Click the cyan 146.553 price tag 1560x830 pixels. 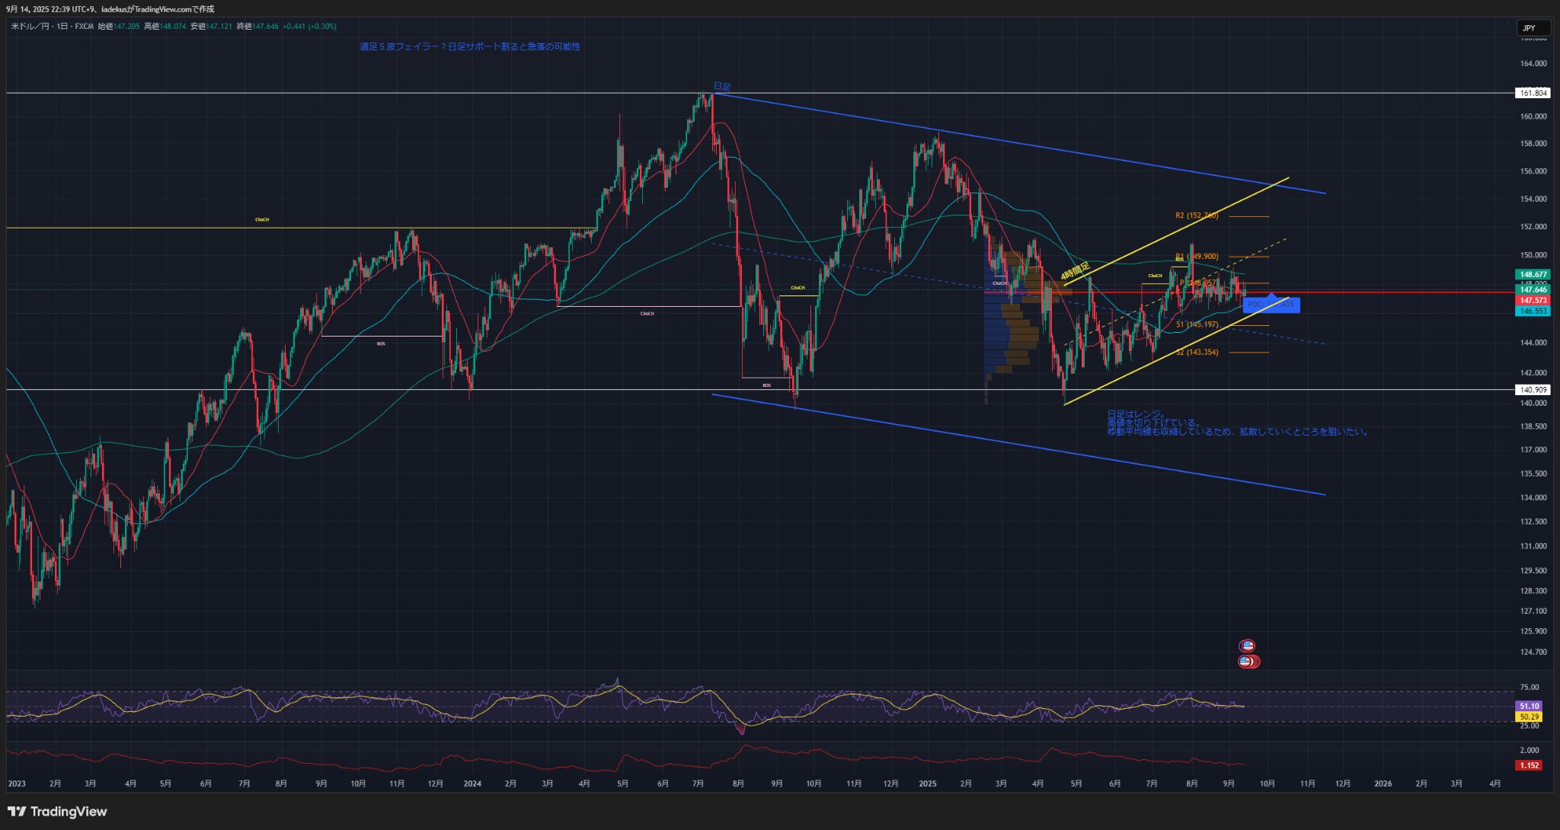click(x=1533, y=311)
